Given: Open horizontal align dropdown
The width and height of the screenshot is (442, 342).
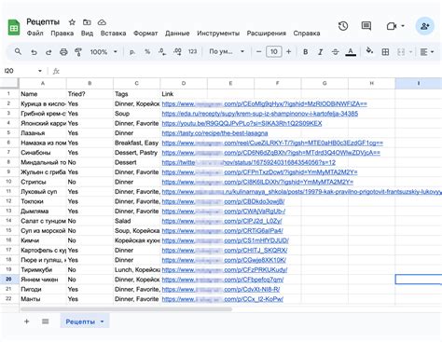Looking at the screenshot, I should 427,52.
